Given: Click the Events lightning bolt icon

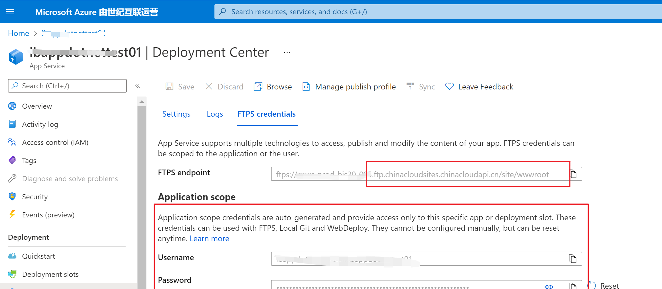Looking at the screenshot, I should pos(12,215).
